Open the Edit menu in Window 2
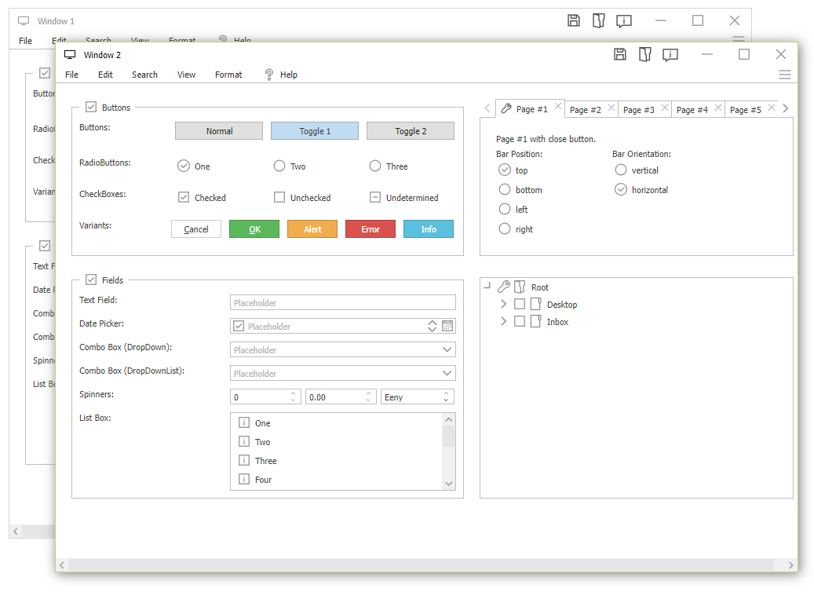The image size is (814, 592). (x=105, y=75)
